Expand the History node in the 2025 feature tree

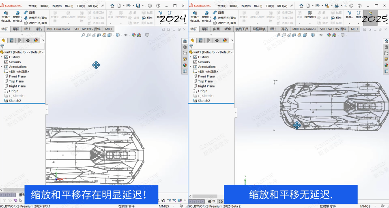(x=190, y=57)
